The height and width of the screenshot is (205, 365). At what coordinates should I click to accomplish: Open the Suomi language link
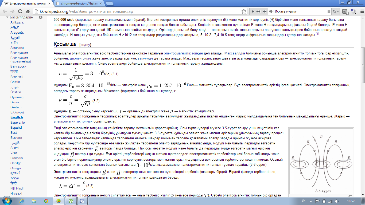15,148
